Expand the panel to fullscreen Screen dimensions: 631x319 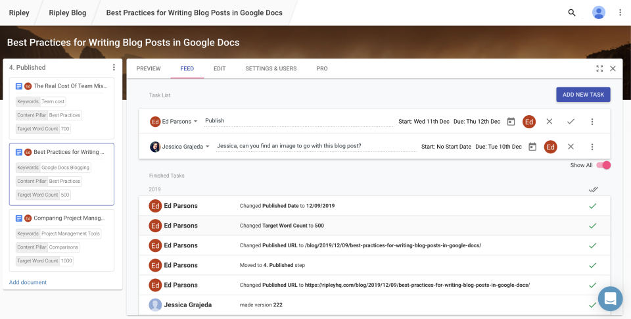599,68
